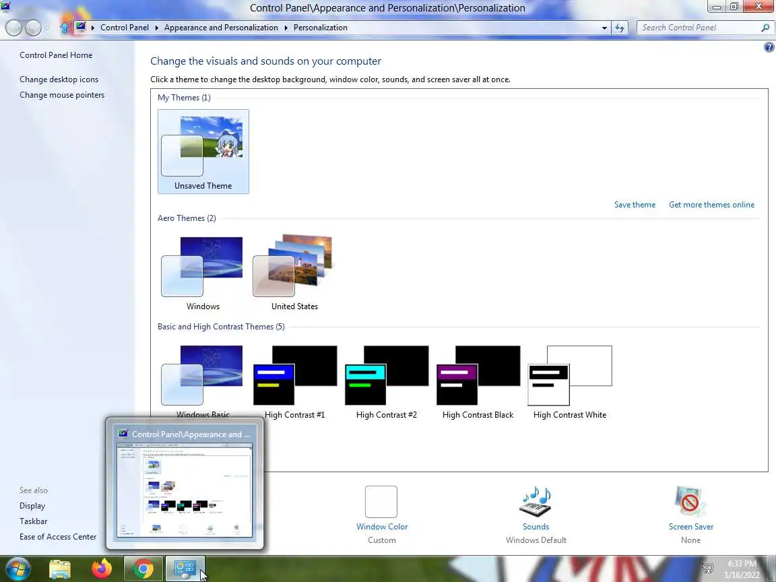Expand arrow after Control Panel breadcrumb
776x582 pixels.
[156, 28]
